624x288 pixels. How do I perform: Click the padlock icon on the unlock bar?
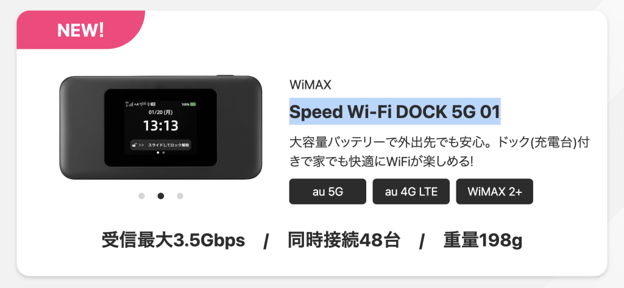point(133,145)
